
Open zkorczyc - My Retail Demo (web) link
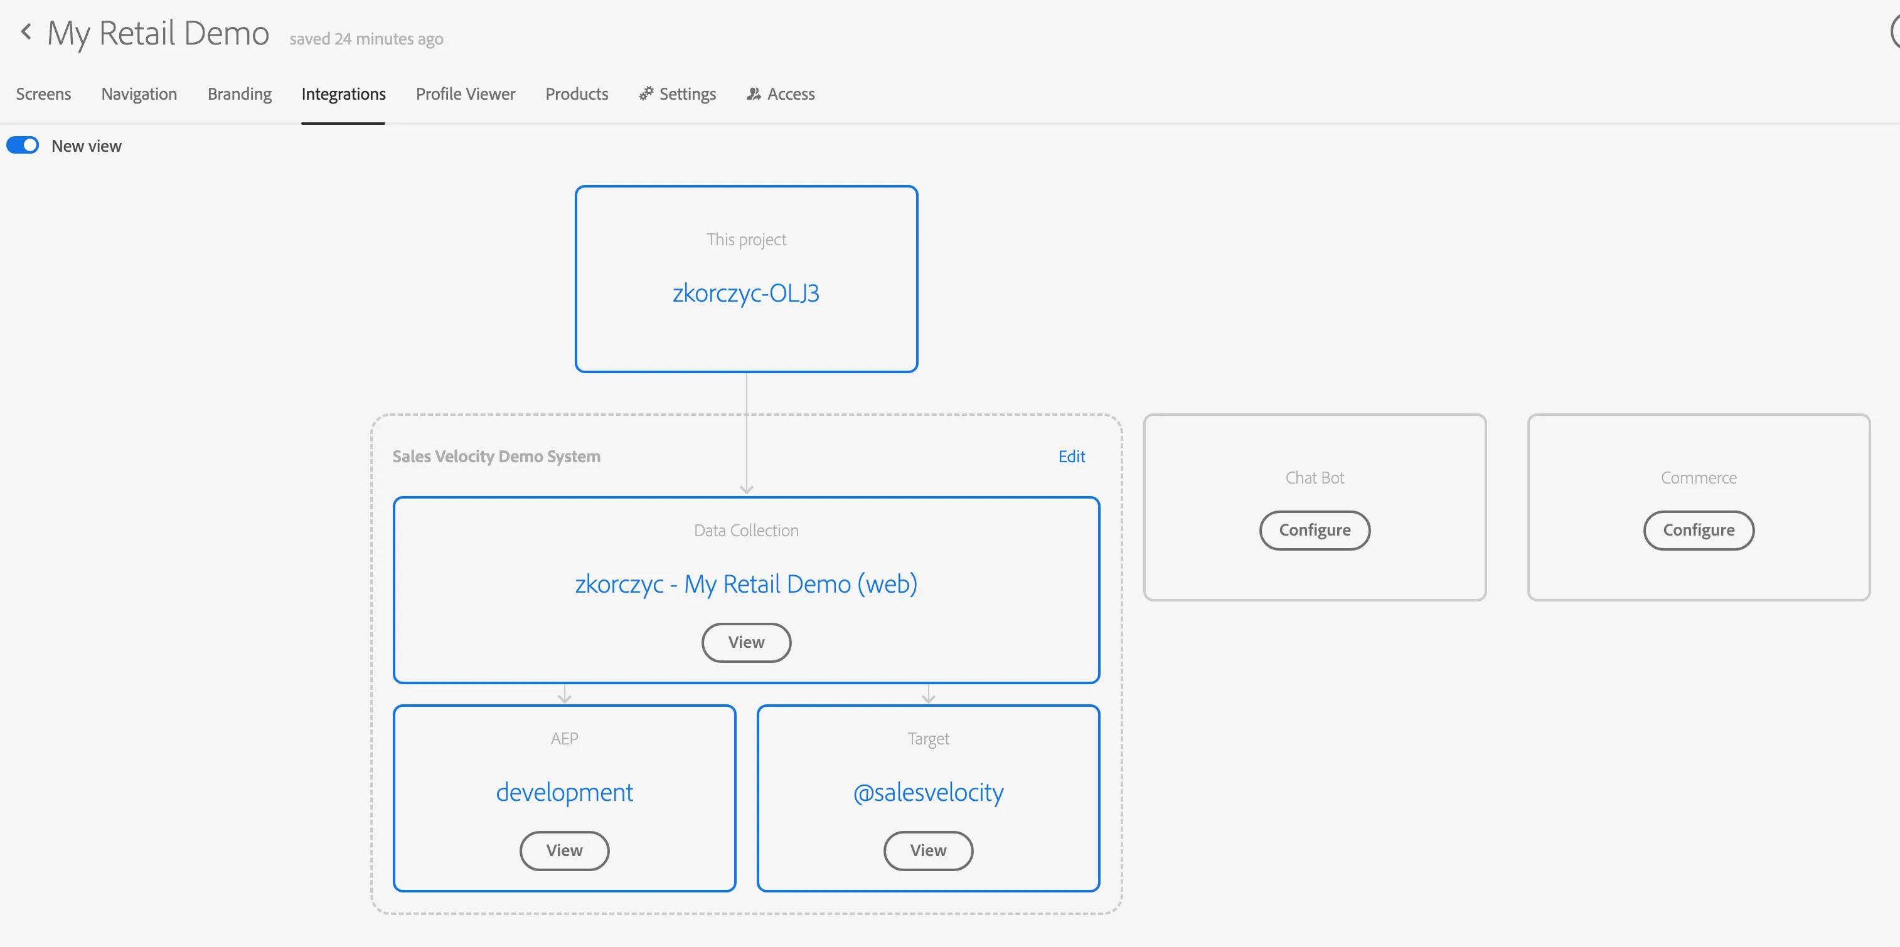point(745,584)
